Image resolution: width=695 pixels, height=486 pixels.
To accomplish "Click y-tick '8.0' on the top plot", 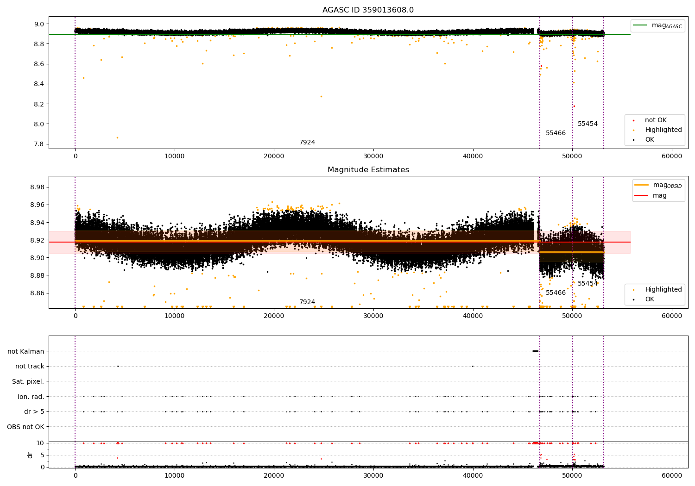I will click(39, 124).
